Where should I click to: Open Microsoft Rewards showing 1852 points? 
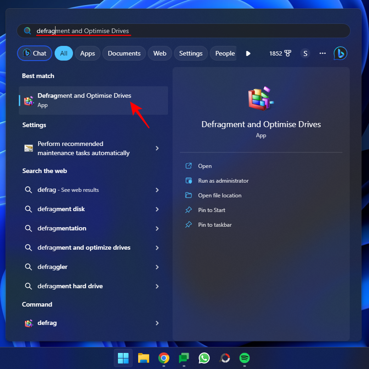280,53
